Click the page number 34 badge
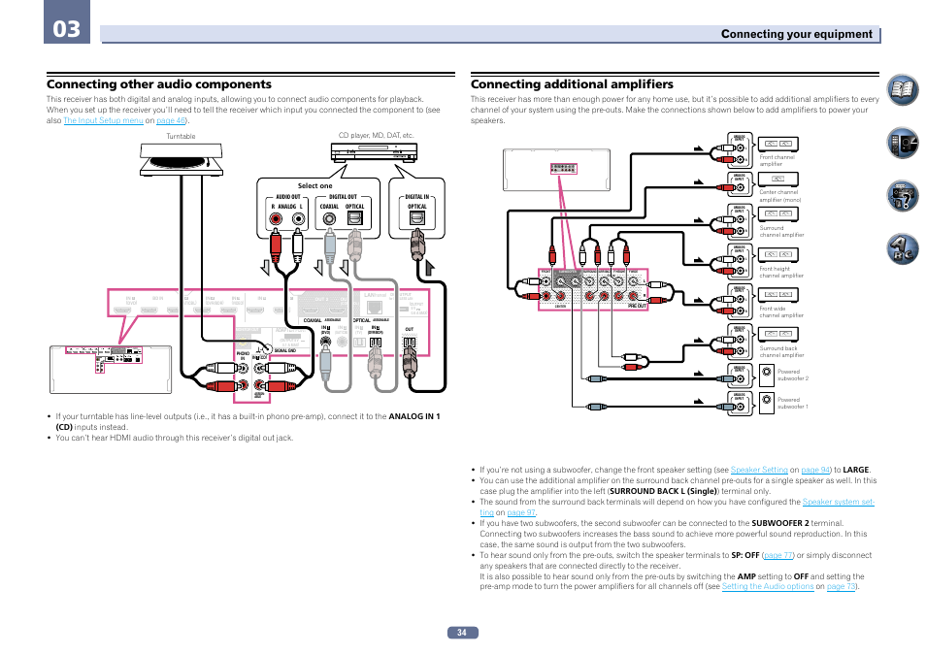The height and width of the screenshot is (655, 926). [462, 633]
